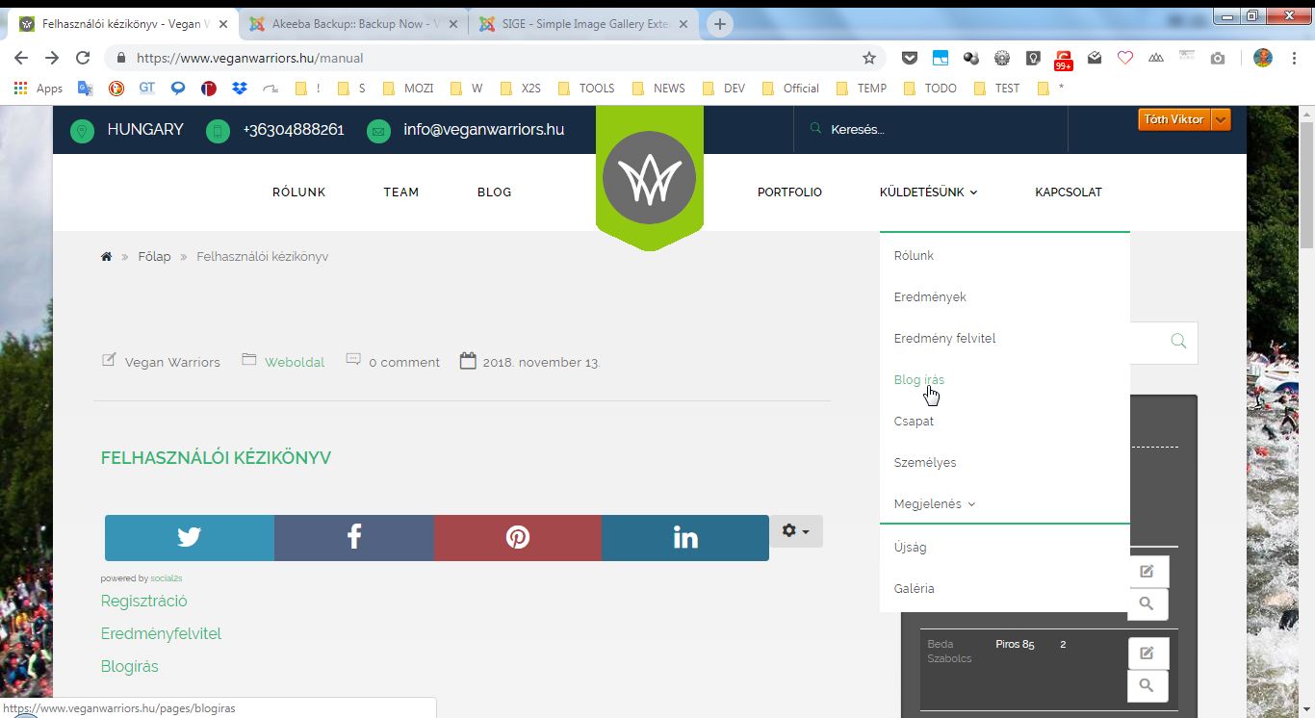Click the home icon in breadcrumb
Screen dimensions: 1315x718
point(106,257)
